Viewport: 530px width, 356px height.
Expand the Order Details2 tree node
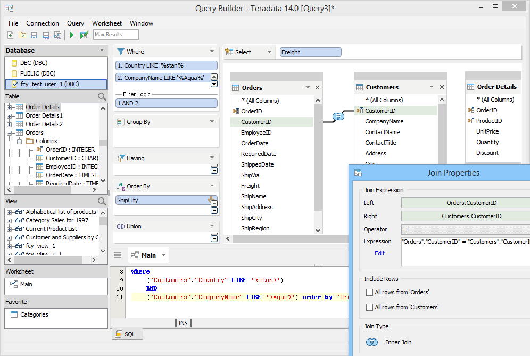(x=9, y=124)
